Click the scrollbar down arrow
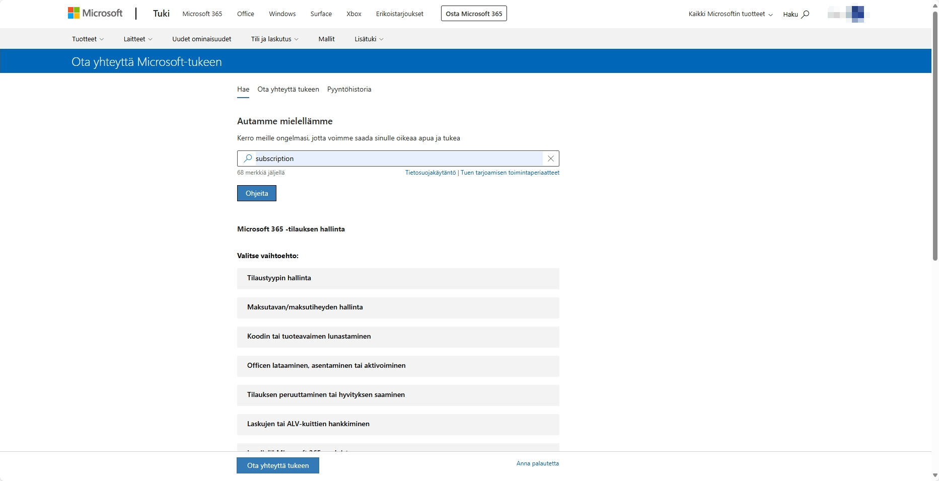 935,475
